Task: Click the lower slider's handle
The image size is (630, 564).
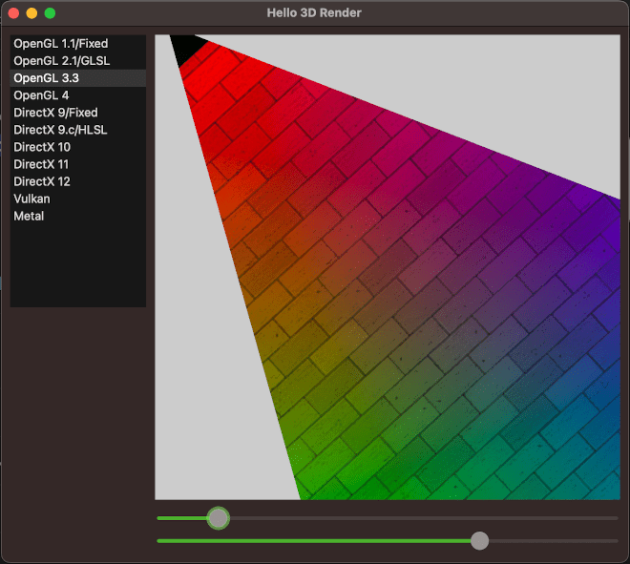Action: (480, 541)
